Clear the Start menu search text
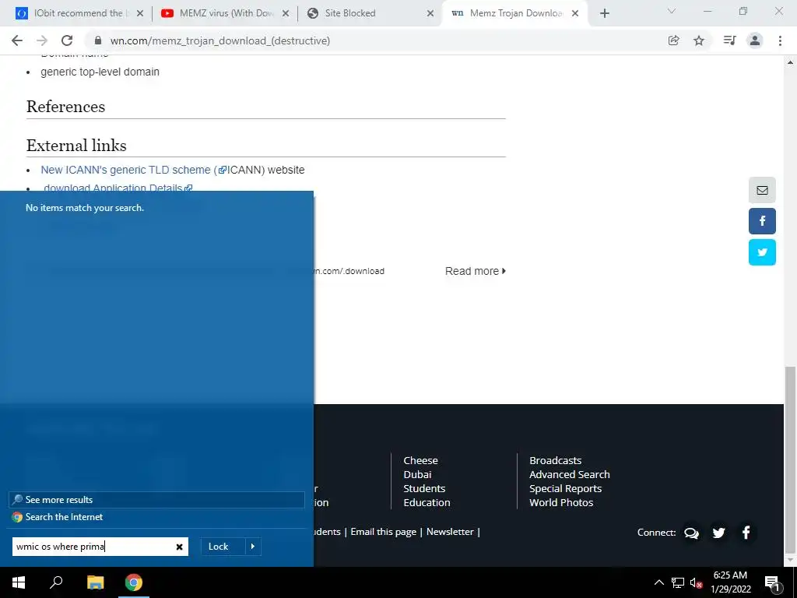Viewport: 797px width, 598px height. pos(180,547)
